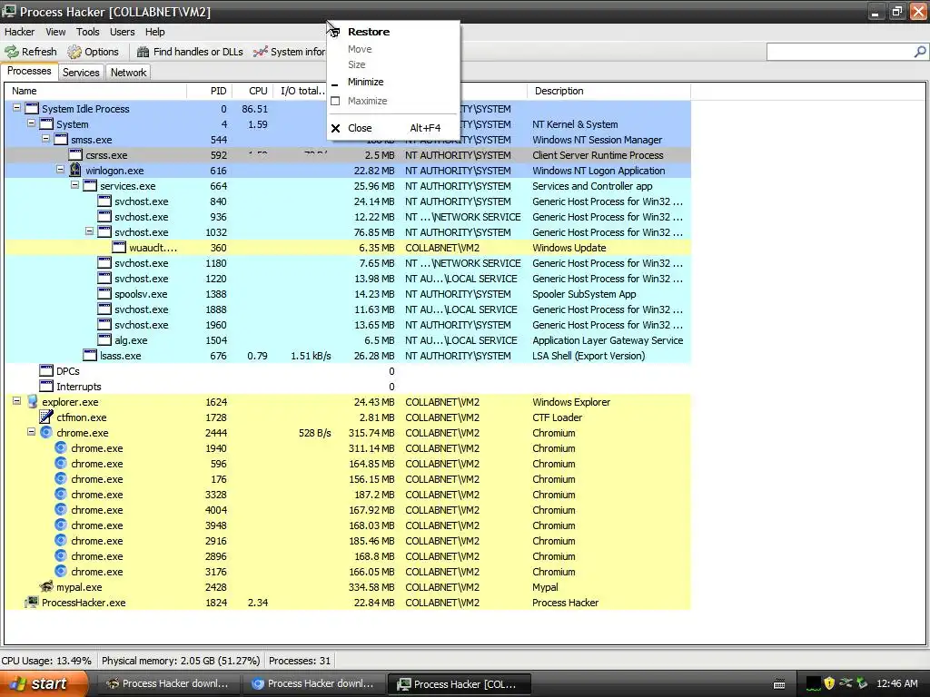Click the explorer.exe process icon

click(x=32, y=402)
